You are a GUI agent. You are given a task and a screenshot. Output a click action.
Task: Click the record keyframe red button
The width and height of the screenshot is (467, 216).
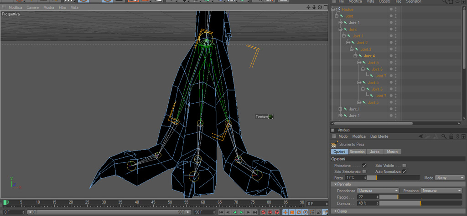click(x=264, y=212)
